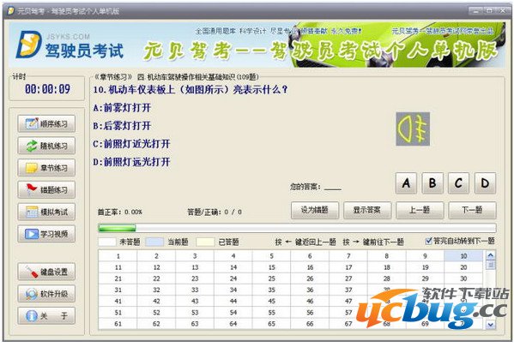Screen dimensions: 514x347
Task: Click the 您的答案 answer blank
Action: (332, 188)
